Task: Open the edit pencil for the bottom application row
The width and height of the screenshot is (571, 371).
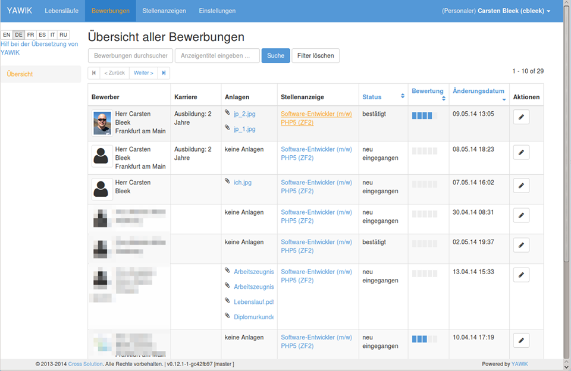Action: (x=521, y=340)
